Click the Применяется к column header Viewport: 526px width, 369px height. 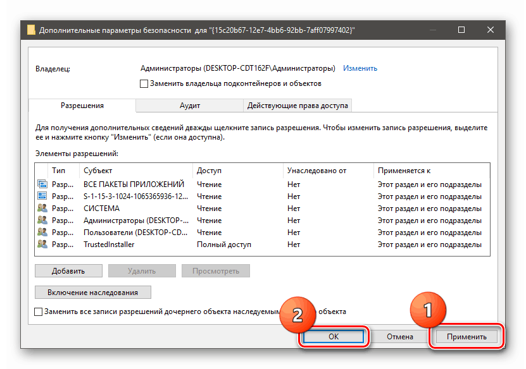432,171
